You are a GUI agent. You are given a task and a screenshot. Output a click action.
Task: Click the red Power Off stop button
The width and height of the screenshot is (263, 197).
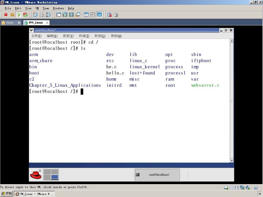pyautogui.click(x=6, y=15)
